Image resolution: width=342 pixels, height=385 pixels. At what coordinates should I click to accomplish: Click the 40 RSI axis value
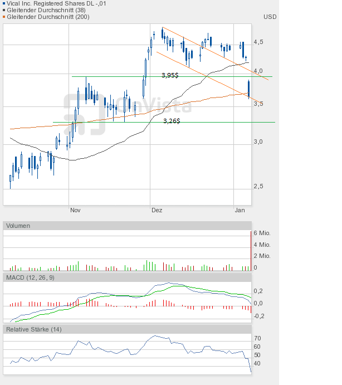257,363
